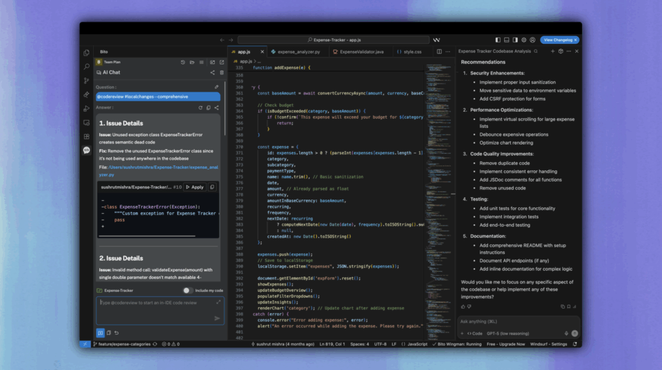Click the editor minimap
Image resolution: width=662 pixels, height=370 pixels.
(439, 201)
